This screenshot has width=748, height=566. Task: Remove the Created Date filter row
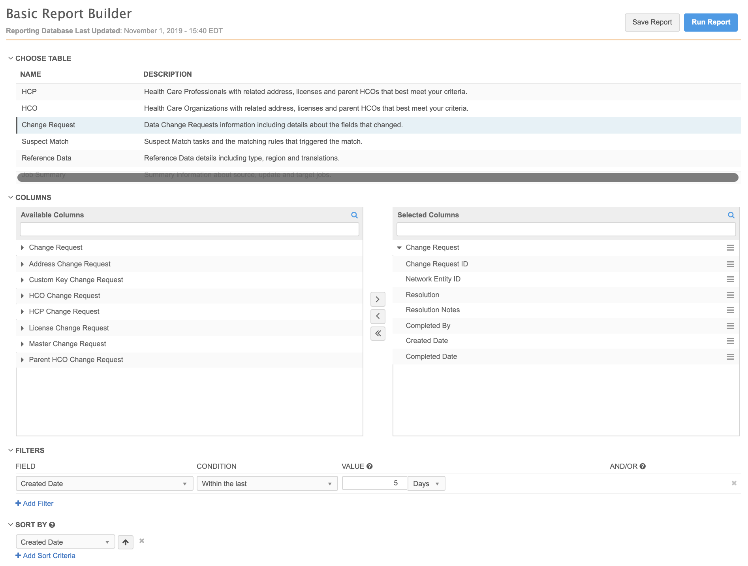click(x=734, y=483)
